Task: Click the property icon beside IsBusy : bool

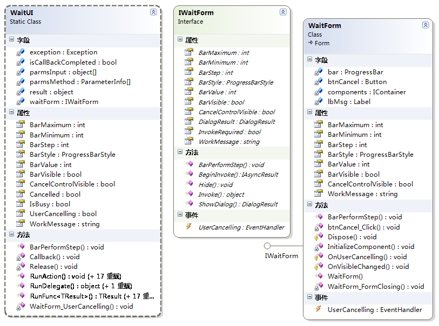Action: [x=21, y=204]
